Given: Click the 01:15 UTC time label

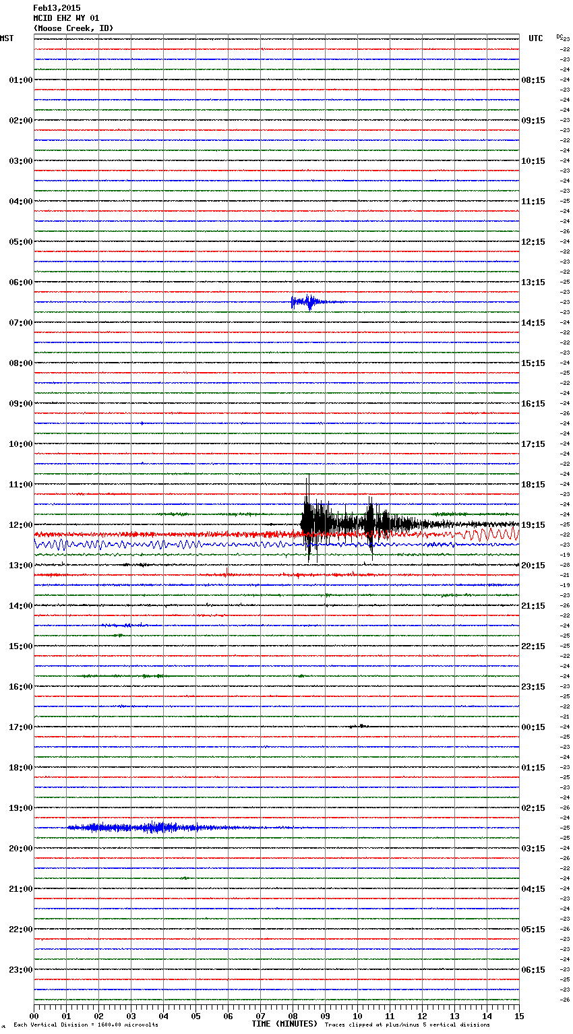Looking at the screenshot, I should tap(533, 768).
